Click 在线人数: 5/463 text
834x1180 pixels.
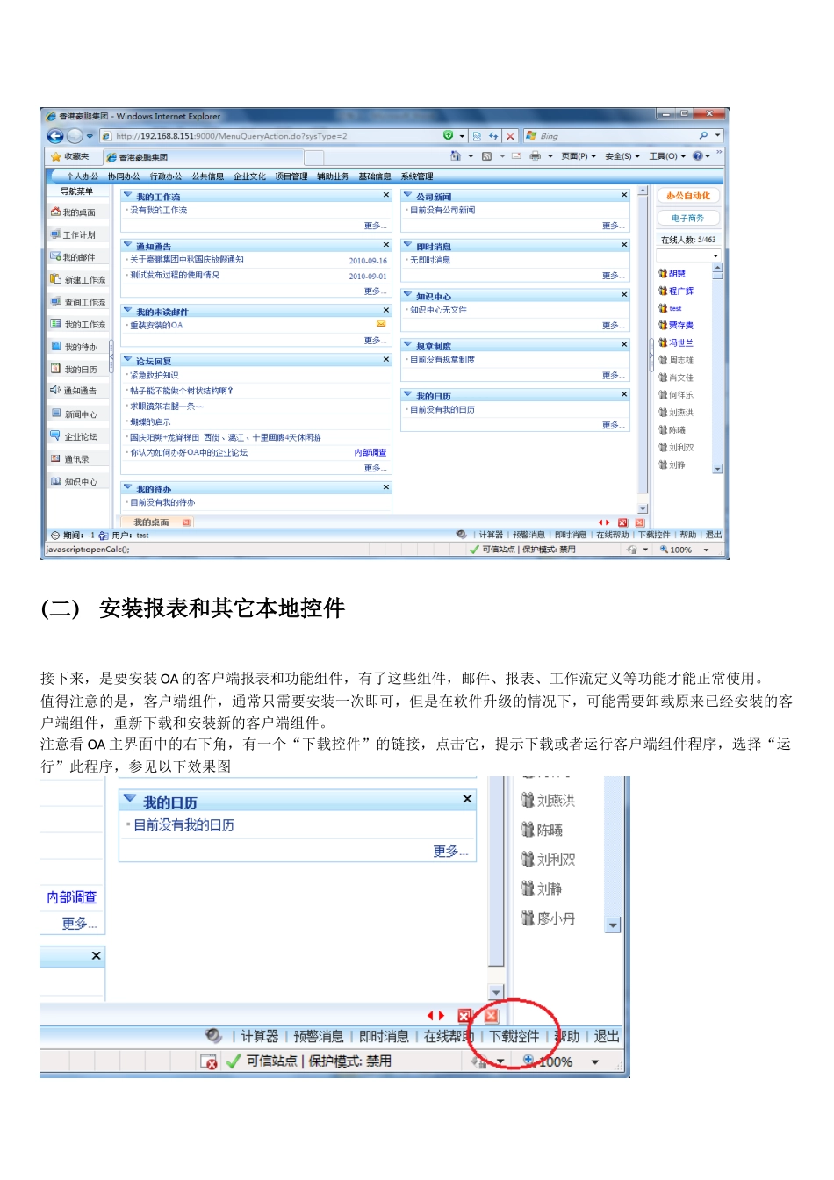pos(688,240)
